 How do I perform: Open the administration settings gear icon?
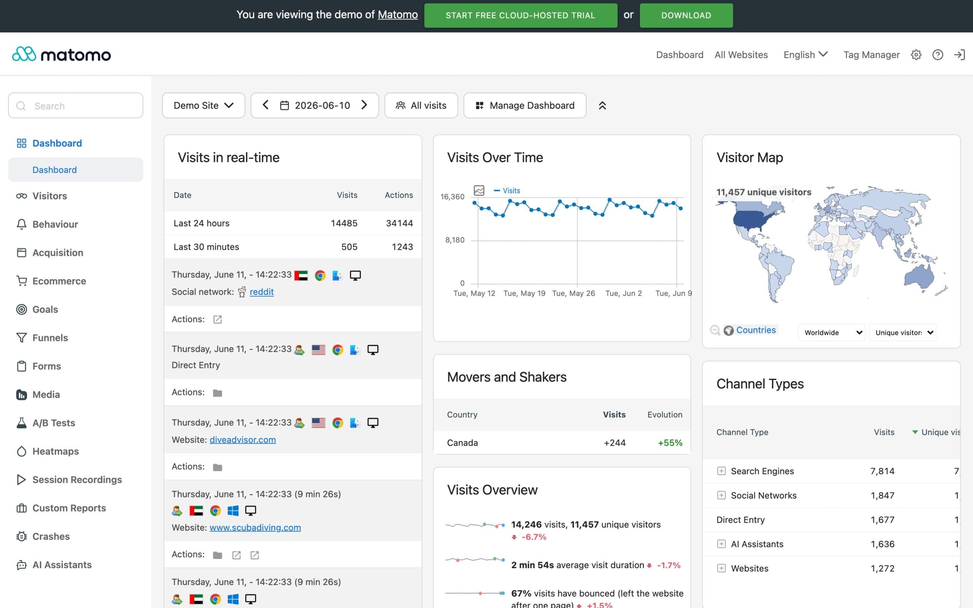[x=916, y=55]
